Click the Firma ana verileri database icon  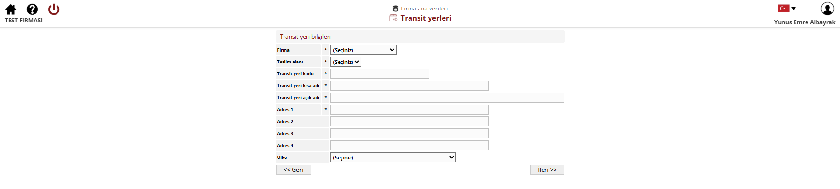coord(396,9)
